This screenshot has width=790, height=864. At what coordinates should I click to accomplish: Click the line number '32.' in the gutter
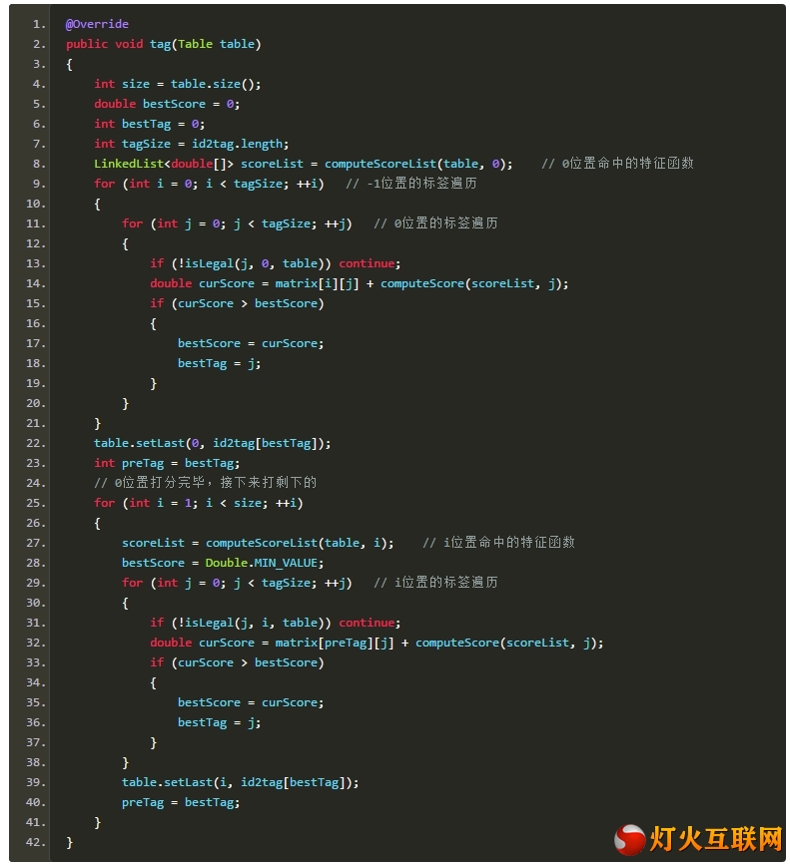click(x=36, y=643)
